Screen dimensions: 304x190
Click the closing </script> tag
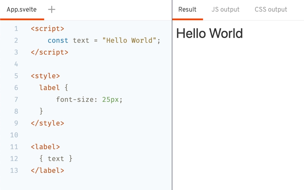click(x=49, y=52)
